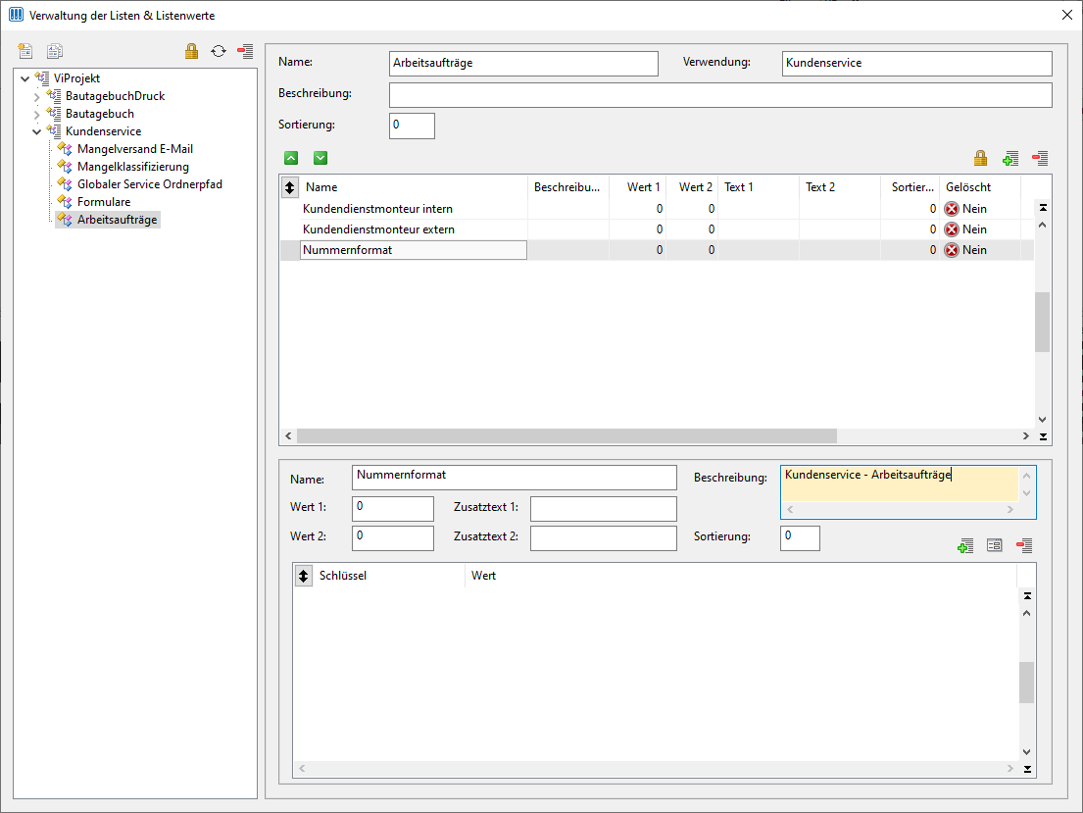Click the vertical scrollbar thumb of the key table

coord(1027,683)
